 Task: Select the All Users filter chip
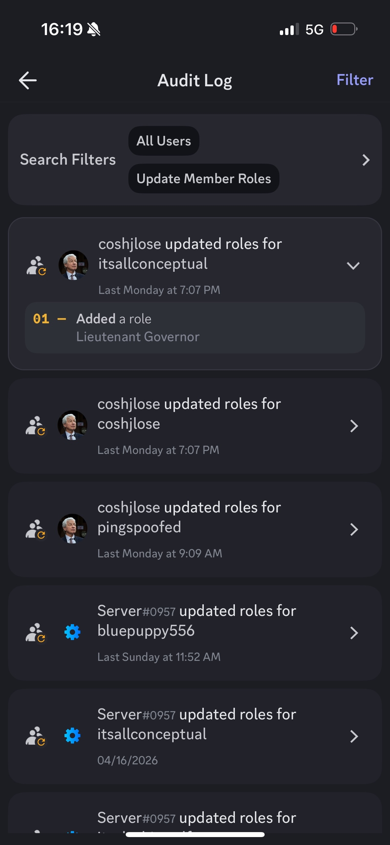164,141
